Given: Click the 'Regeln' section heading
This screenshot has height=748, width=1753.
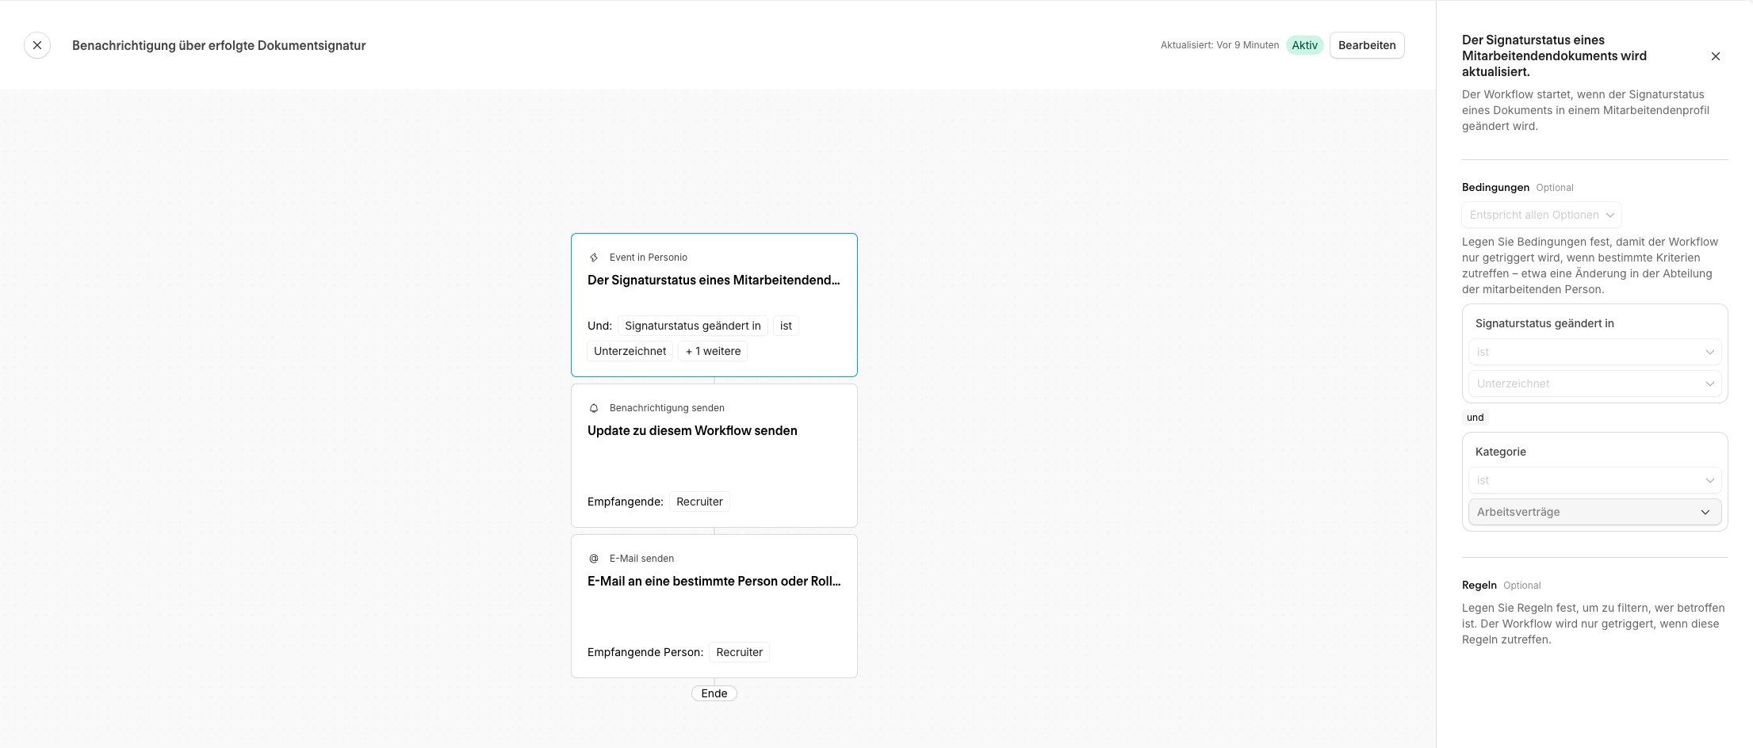Looking at the screenshot, I should 1479,586.
